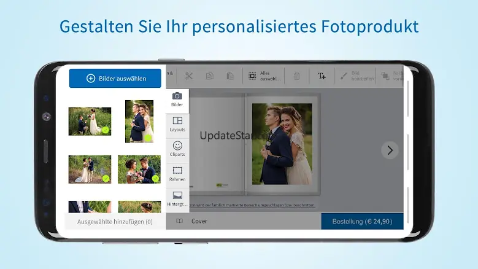Select the scissors cut icon
The height and width of the screenshot is (269, 478).
189,76
